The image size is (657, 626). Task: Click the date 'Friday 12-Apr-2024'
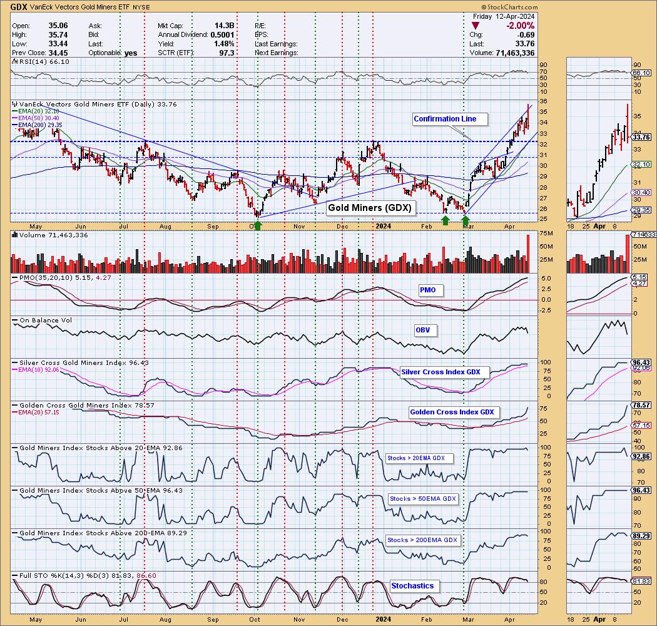pos(504,16)
